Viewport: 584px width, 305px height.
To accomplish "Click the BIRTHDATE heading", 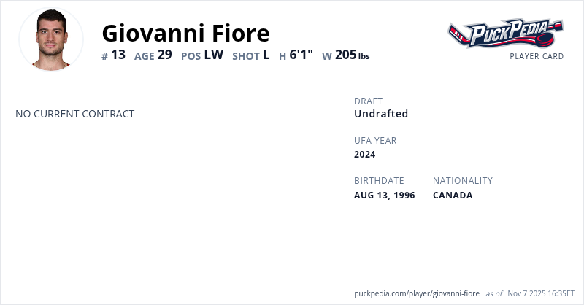I will tap(379, 180).
